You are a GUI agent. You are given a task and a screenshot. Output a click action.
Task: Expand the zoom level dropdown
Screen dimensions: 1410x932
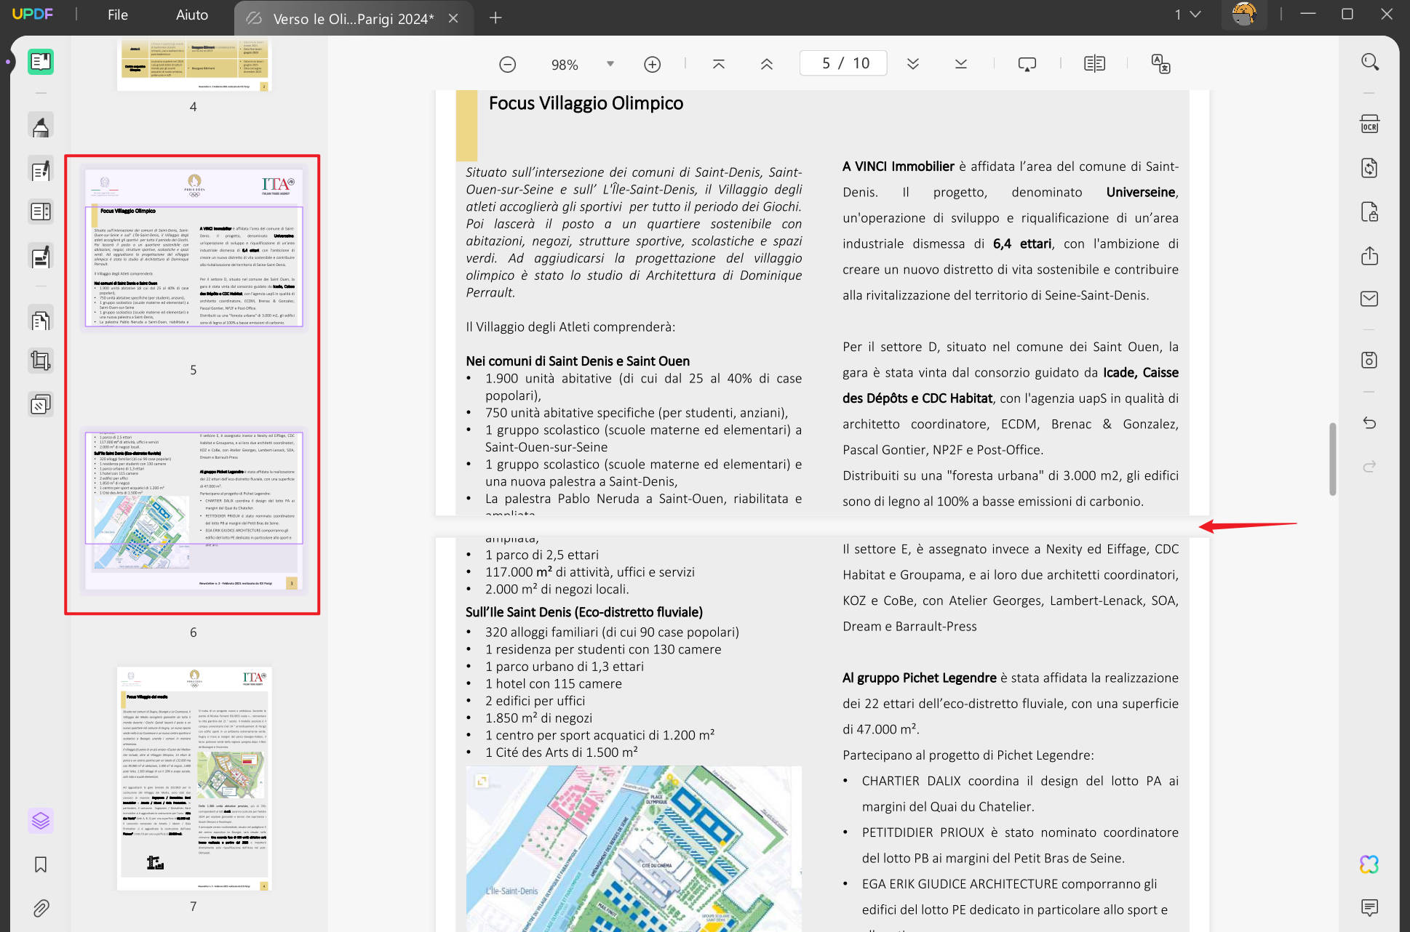point(610,64)
